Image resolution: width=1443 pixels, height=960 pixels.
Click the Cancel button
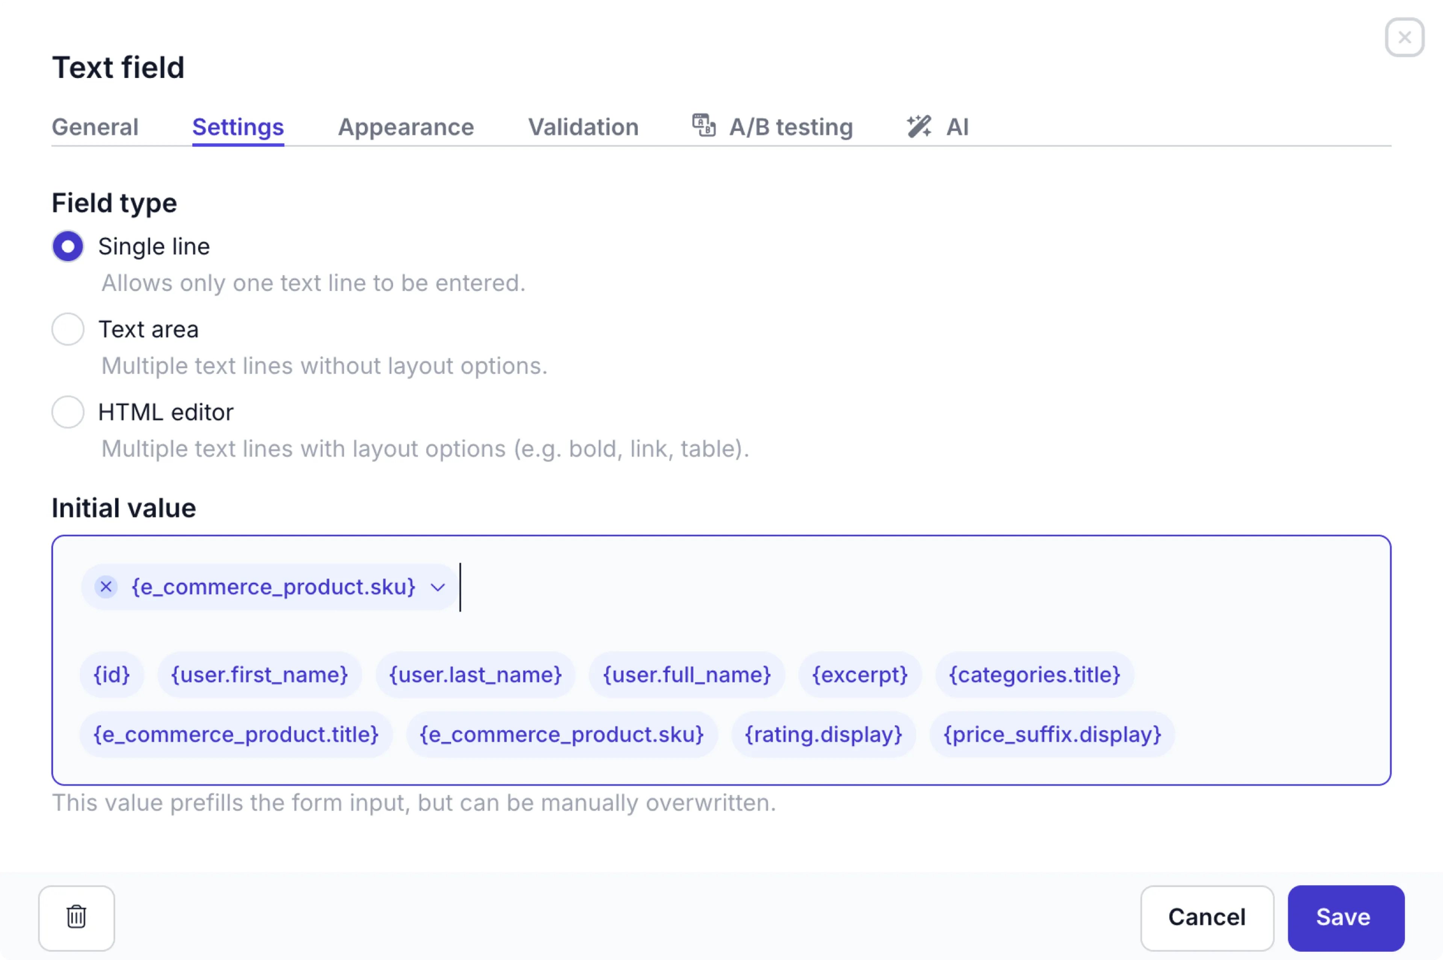pyautogui.click(x=1207, y=917)
